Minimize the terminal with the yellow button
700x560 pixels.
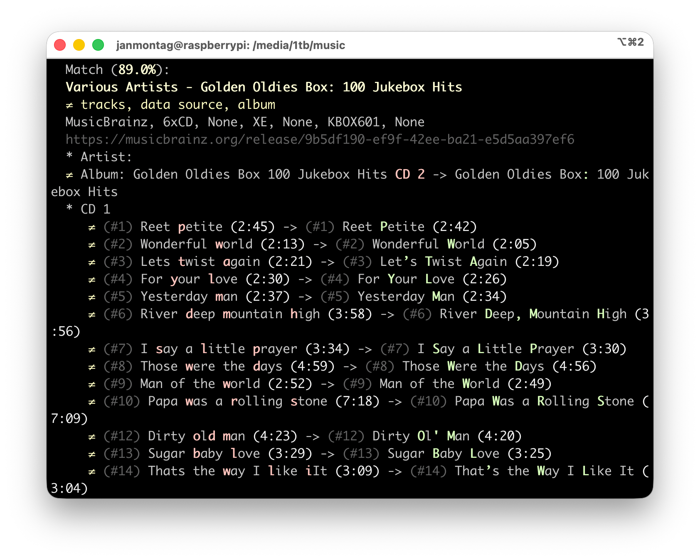pos(79,45)
